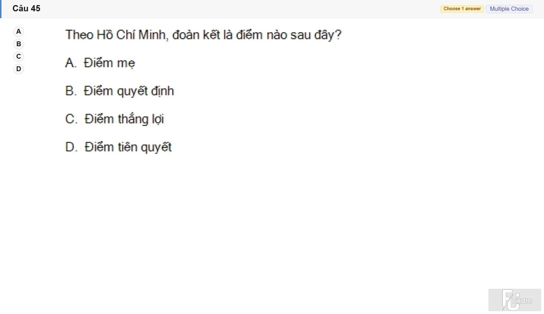Click the letter D. before Điểm tiên quyết
The height and width of the screenshot is (314, 544).
[71, 147]
